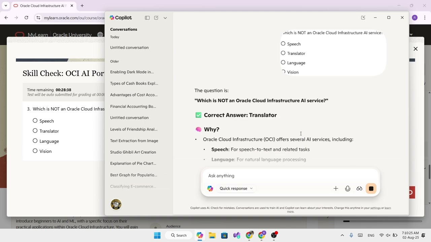Viewport: 431px width, 242px height.
Task: Expand the chevron next to Copilot header icons
Action: tap(165, 18)
